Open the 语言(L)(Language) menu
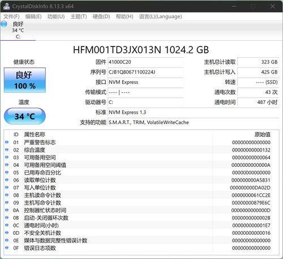Viewport: 283px width, 259px height. point(161,16)
